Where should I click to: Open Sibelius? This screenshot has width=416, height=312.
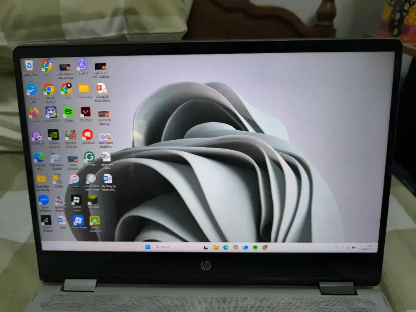click(82, 65)
